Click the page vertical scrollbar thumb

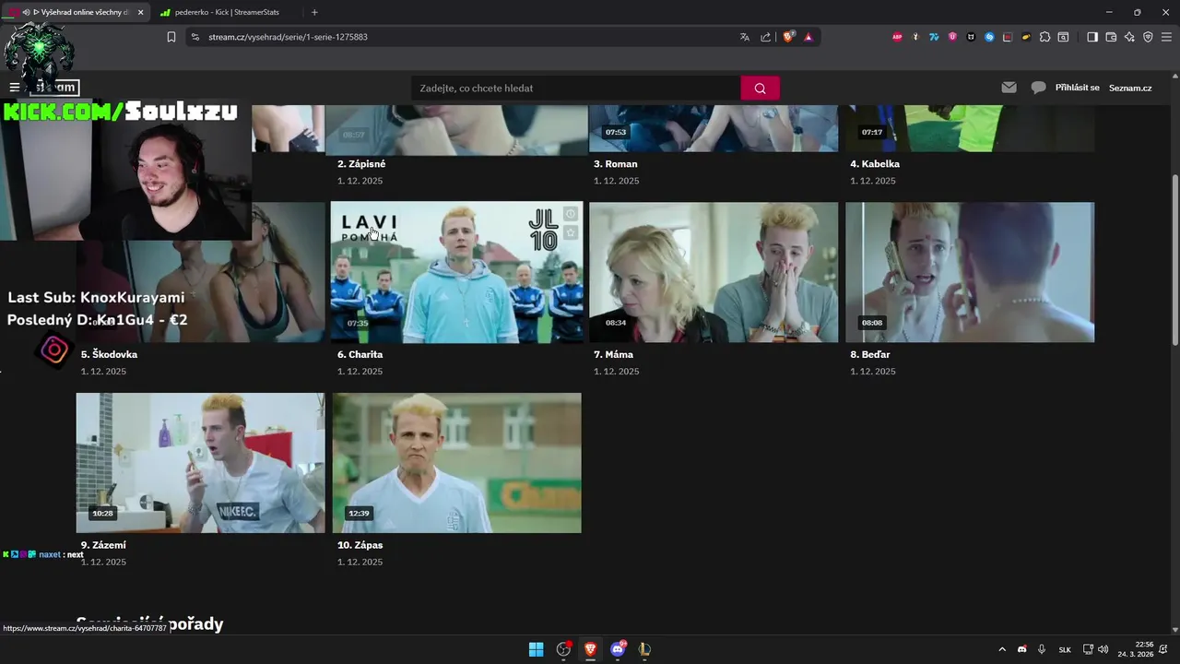pyautogui.click(x=1174, y=260)
